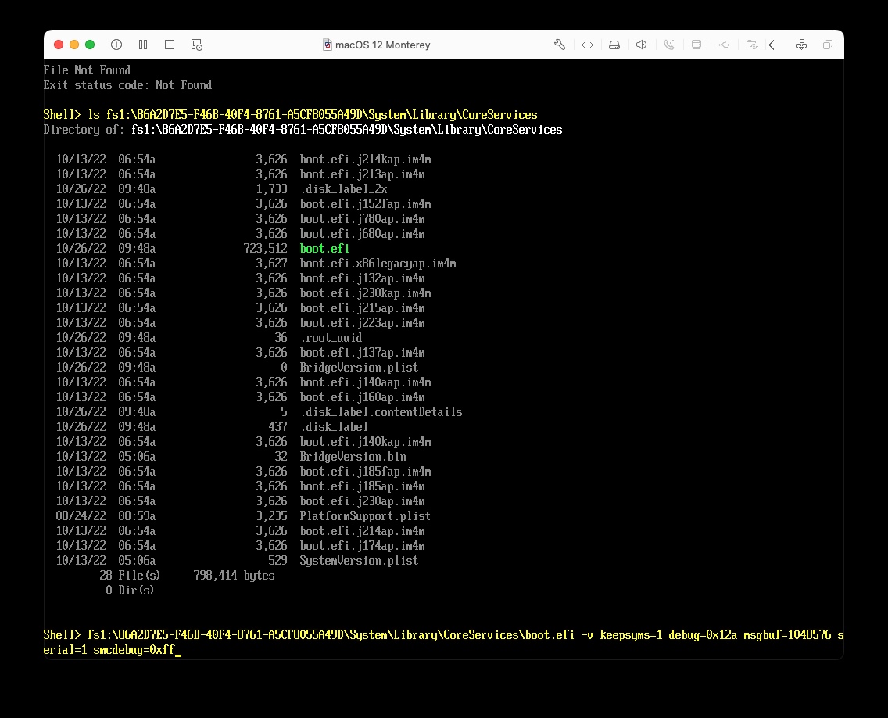Collapse the device icons with the chevron
The height and width of the screenshot is (718, 888).
(x=772, y=45)
